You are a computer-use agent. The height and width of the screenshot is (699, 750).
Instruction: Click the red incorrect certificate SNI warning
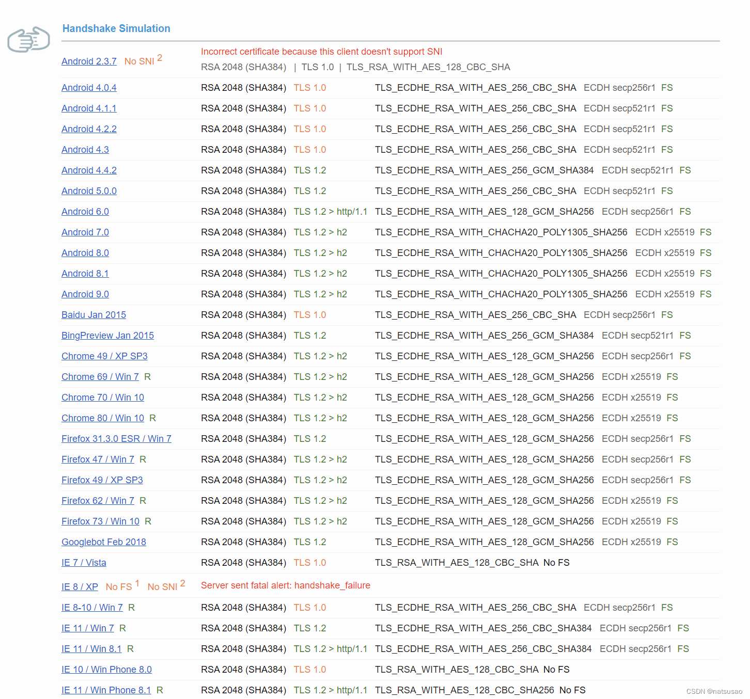[x=321, y=52]
